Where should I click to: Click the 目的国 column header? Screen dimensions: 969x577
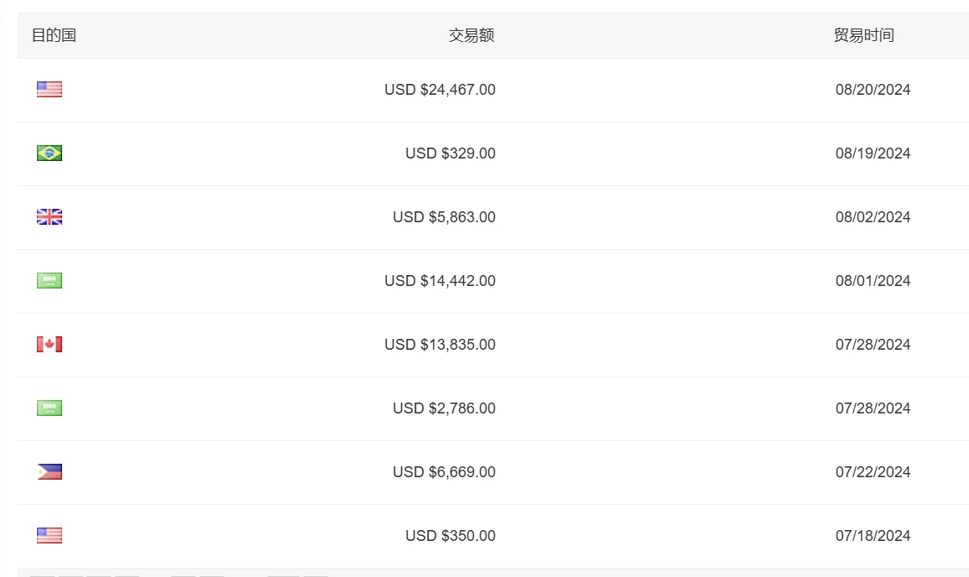[54, 35]
